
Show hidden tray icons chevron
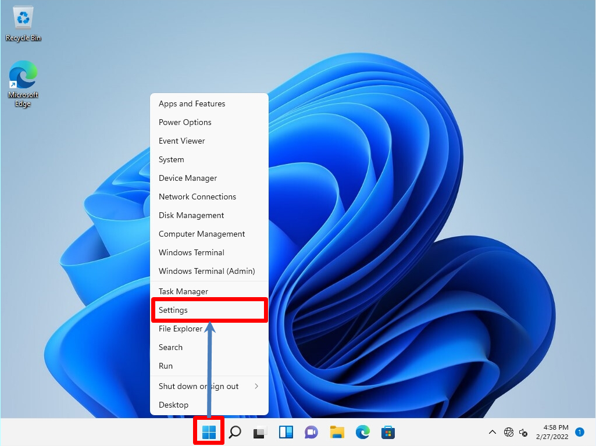pos(492,432)
